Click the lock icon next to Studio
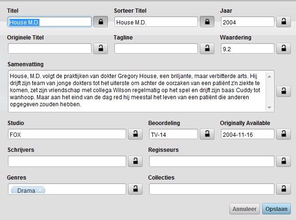Image resolution: width=296 pixels, height=220 pixels. coord(135,134)
